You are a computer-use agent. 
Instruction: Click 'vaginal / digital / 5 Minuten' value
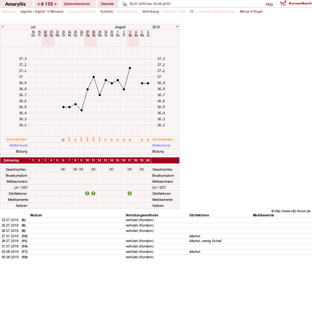point(42,11)
